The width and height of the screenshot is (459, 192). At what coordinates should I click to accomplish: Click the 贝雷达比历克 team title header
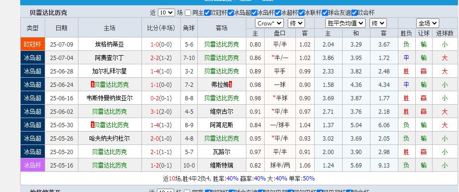[48, 13]
